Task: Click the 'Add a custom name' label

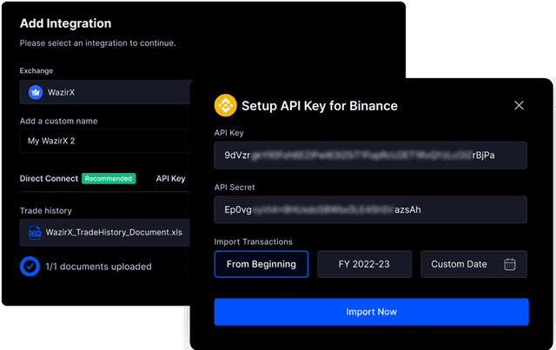Action: click(58, 121)
